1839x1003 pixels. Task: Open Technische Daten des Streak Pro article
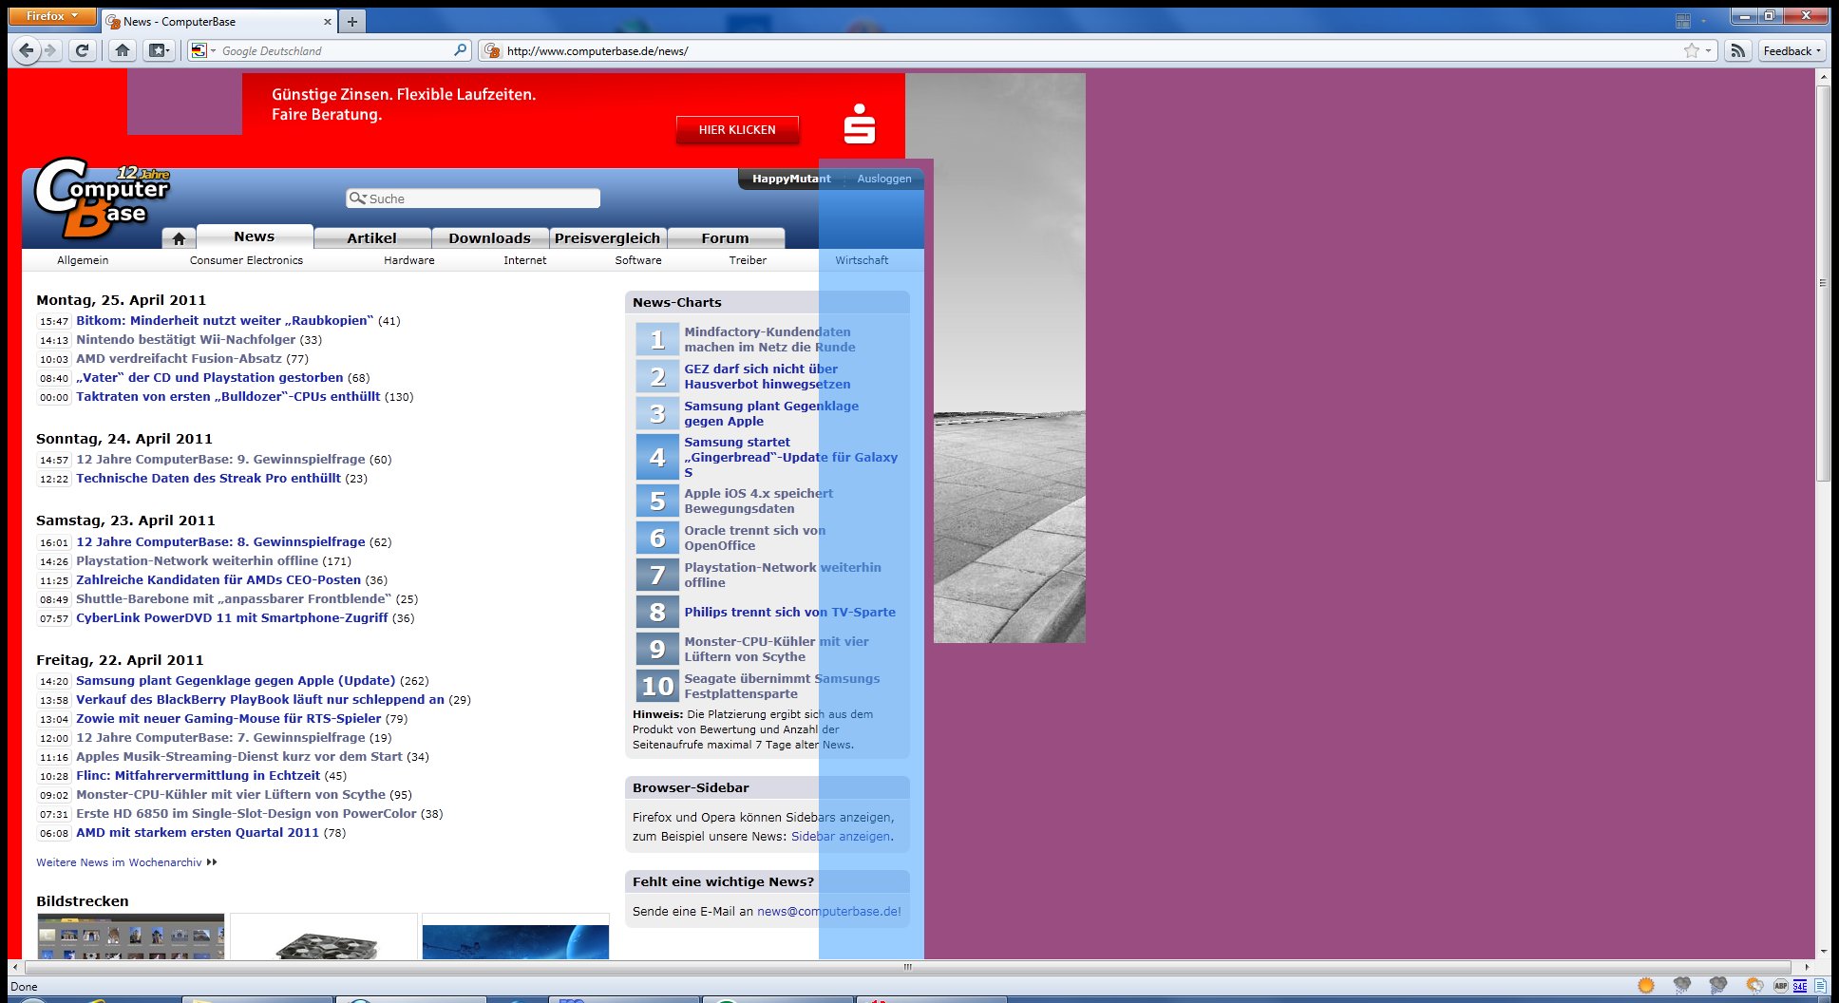208,479
